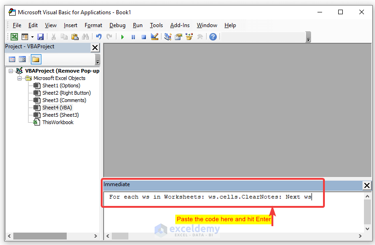This screenshot has width=375, height=245.
Task: Open the Run menu
Action: pyautogui.click(x=138, y=25)
